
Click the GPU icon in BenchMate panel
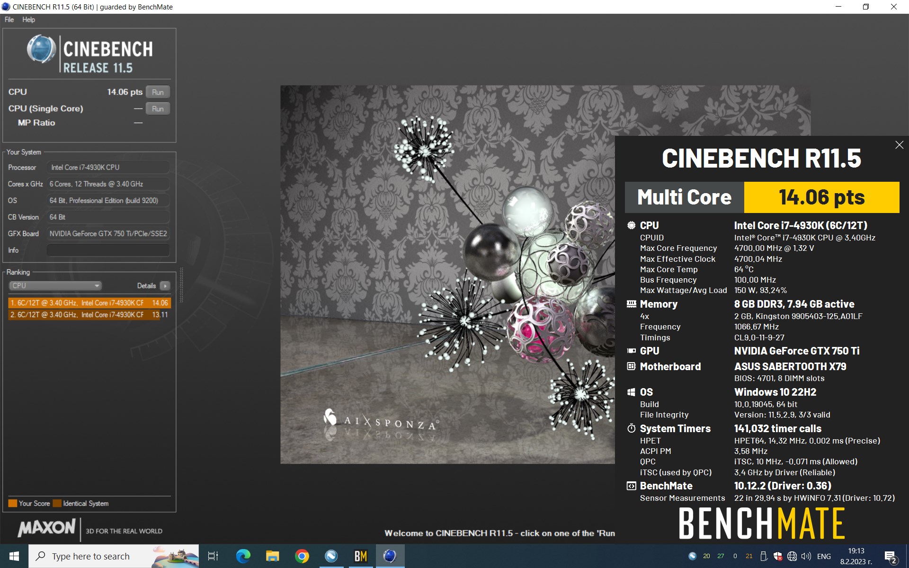pyautogui.click(x=631, y=351)
